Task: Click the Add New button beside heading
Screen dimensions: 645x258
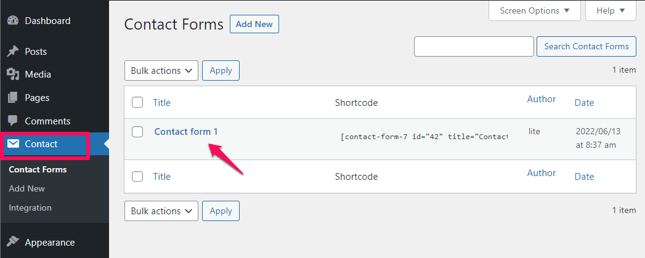Action: (254, 24)
